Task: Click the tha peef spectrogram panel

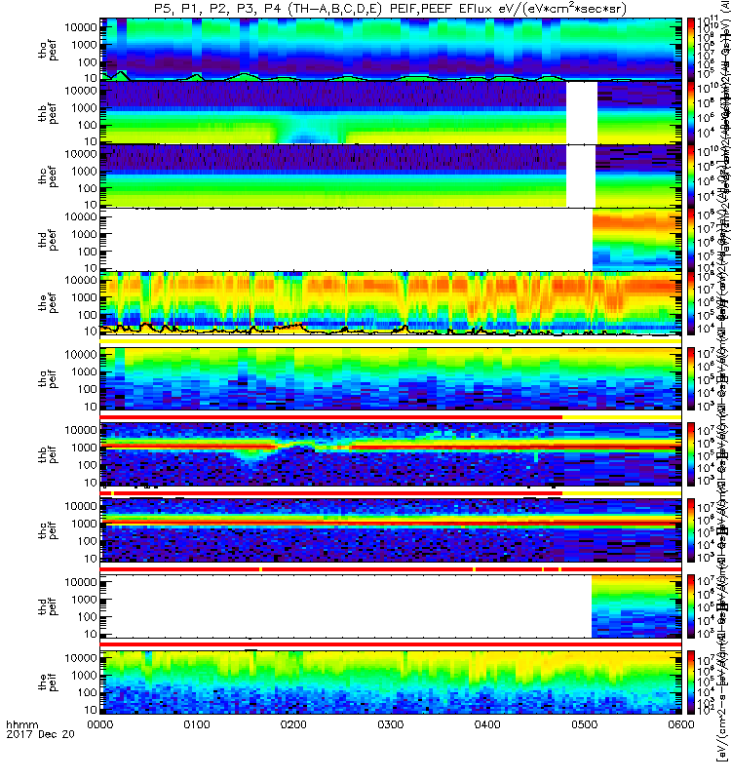Action: coord(391,49)
